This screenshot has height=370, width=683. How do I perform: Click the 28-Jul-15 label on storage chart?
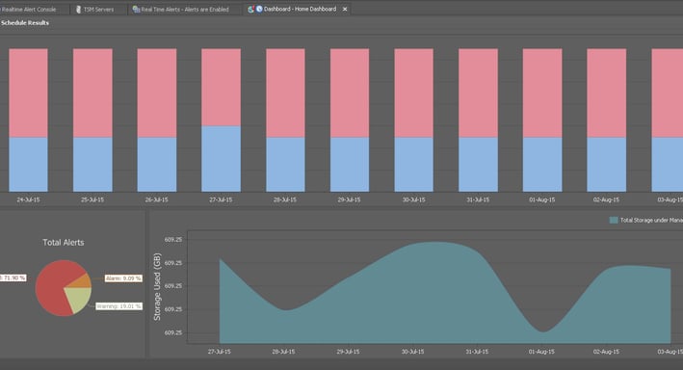click(x=283, y=352)
